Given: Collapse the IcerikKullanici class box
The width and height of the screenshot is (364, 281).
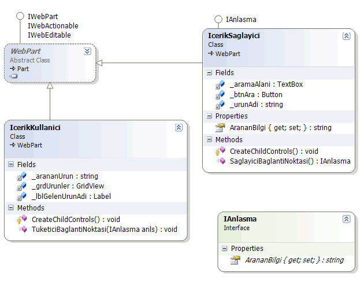Looking at the screenshot, I should (x=178, y=127).
